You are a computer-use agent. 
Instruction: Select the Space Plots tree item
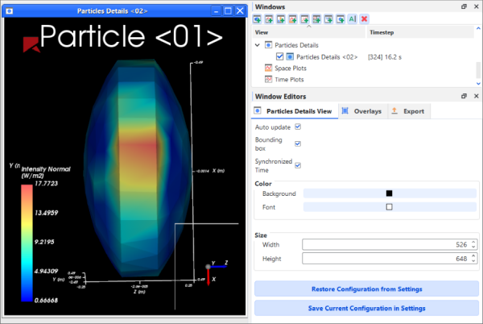click(281, 69)
